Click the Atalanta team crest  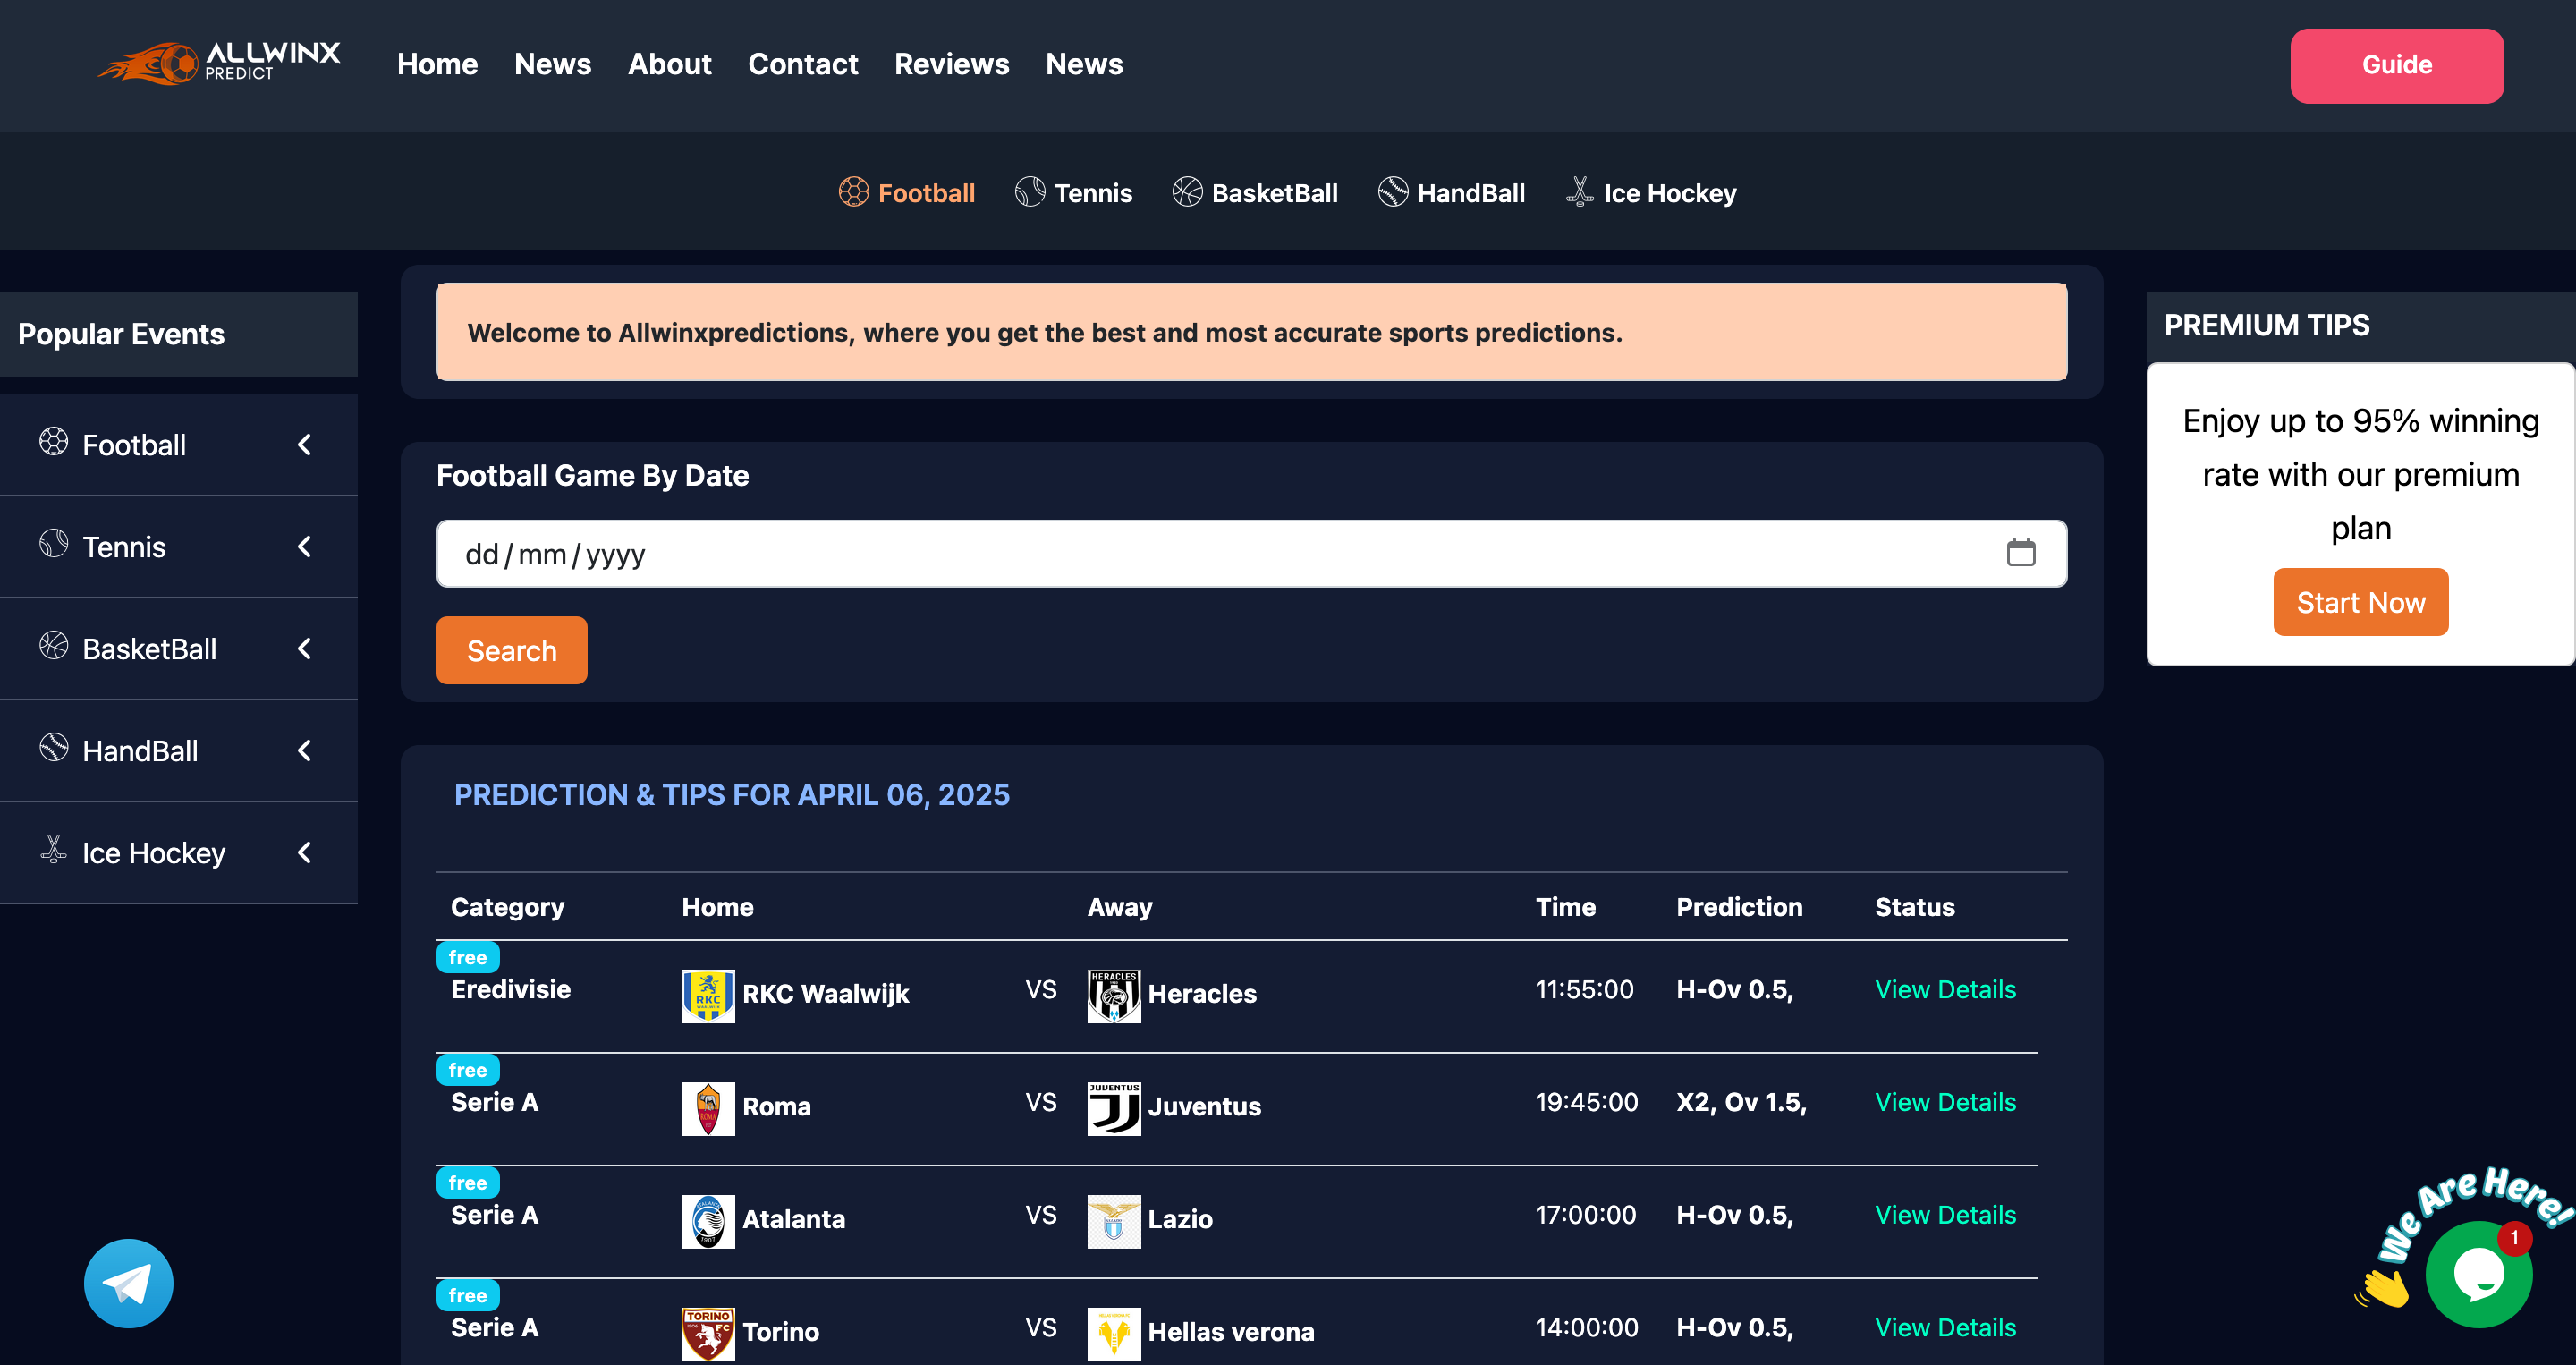[x=708, y=1222]
